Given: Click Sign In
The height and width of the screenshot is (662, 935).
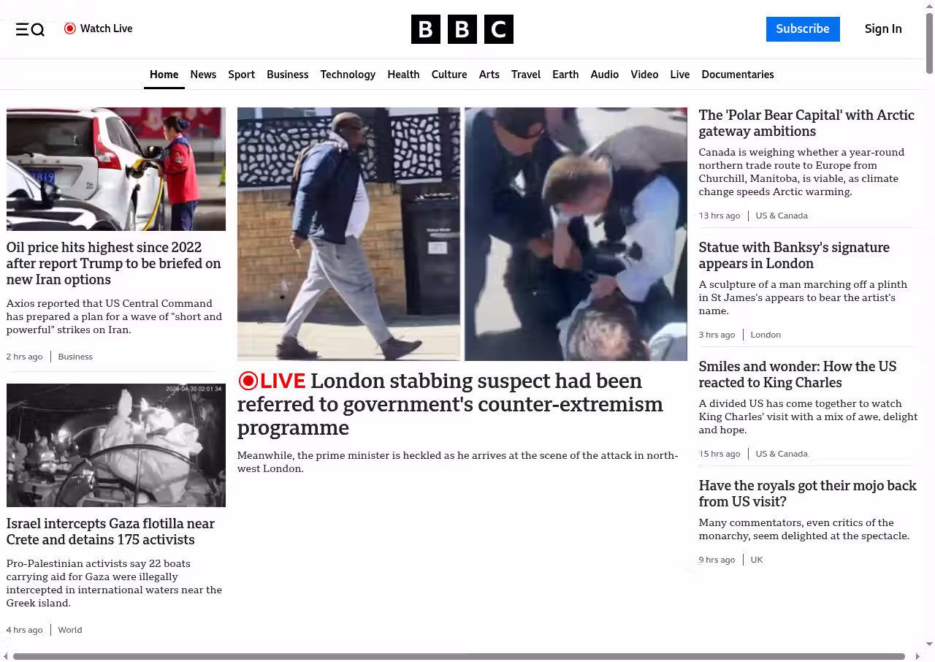Looking at the screenshot, I should pyautogui.click(x=882, y=29).
